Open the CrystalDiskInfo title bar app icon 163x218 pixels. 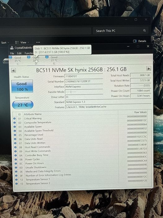[x=12, y=48]
